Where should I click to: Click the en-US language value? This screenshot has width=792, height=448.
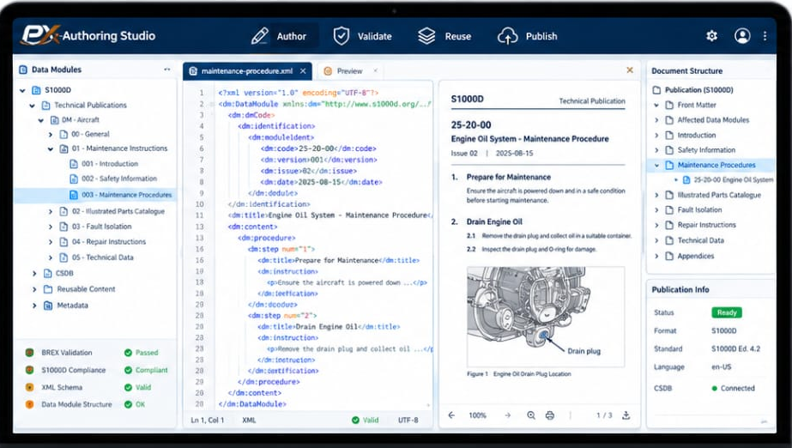tap(722, 367)
